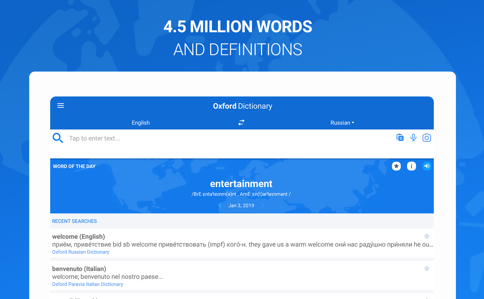Select English as source language

[x=141, y=123]
